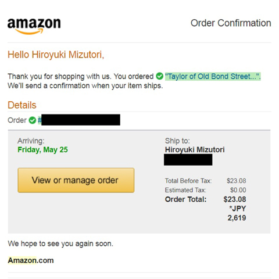Click the green checkmark next to Order number

[33, 120]
